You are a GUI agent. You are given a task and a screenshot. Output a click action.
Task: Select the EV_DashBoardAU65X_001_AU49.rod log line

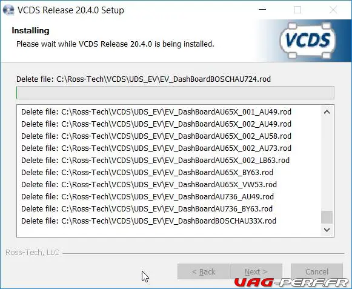[156, 112]
